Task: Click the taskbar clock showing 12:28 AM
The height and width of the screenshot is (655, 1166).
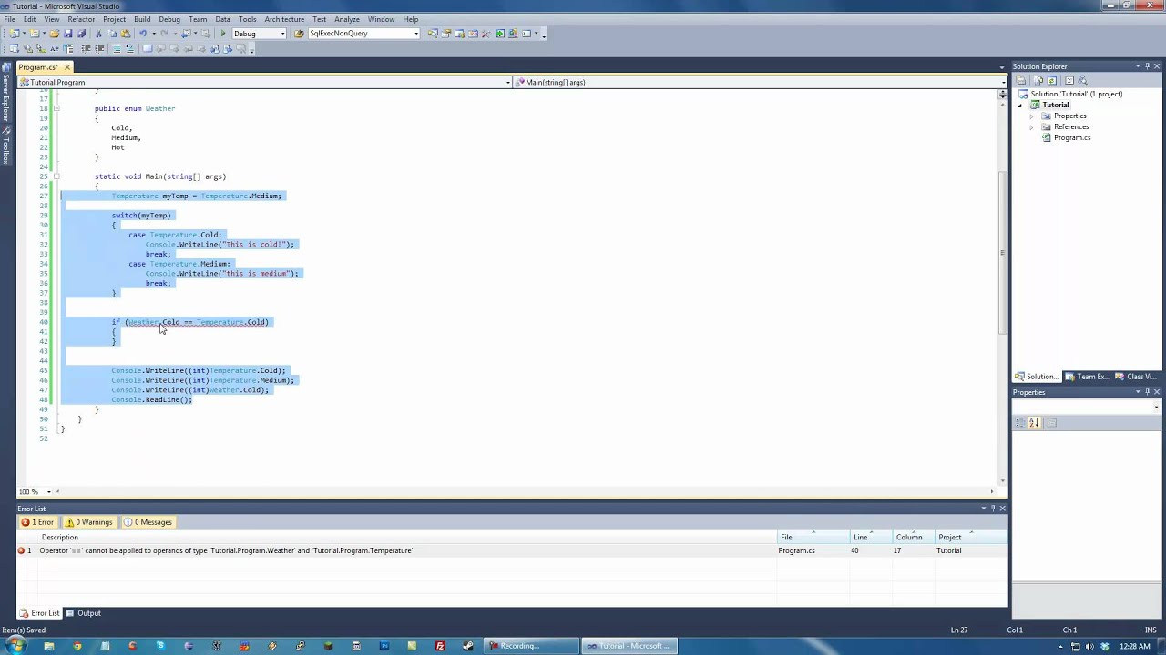Action: (1135, 646)
